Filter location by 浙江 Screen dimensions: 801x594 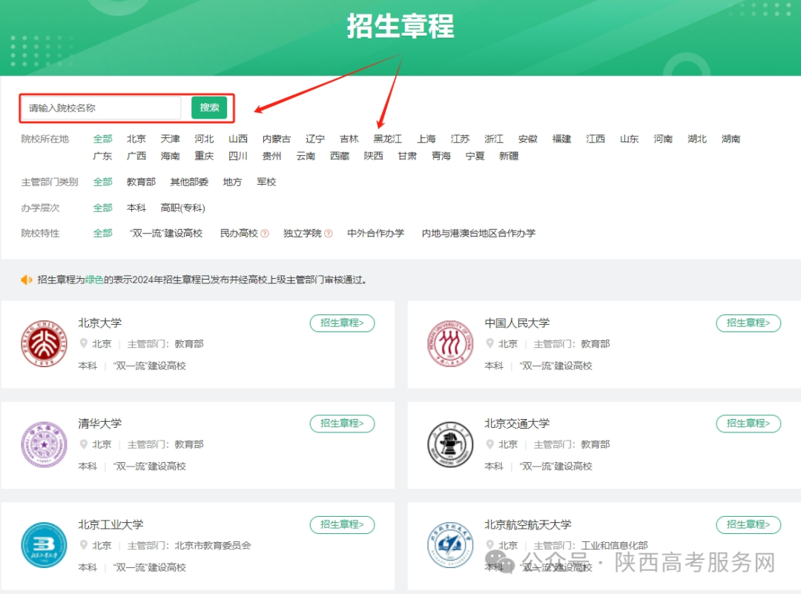tap(494, 139)
